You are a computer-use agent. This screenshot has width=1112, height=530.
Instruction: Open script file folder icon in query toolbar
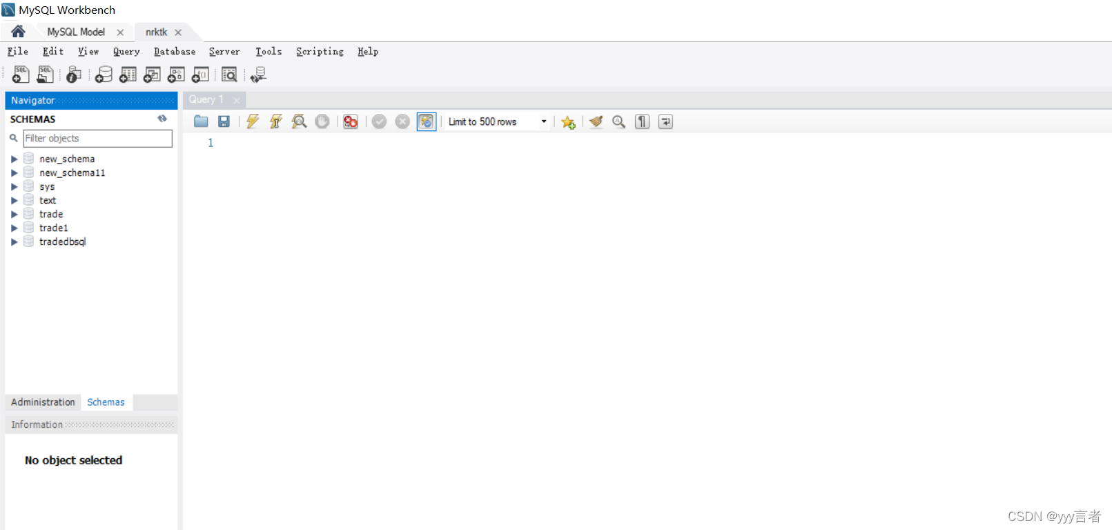pos(201,121)
